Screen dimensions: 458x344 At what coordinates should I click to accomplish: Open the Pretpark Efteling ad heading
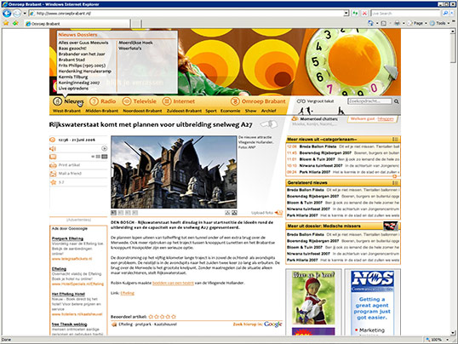[x=67, y=238]
